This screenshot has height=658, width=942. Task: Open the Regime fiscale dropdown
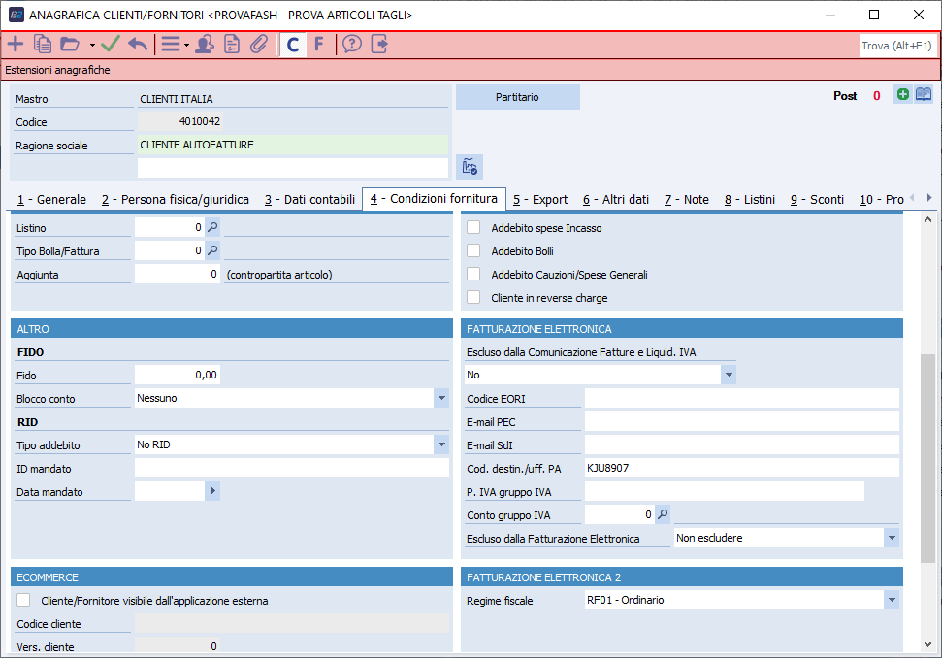point(891,601)
